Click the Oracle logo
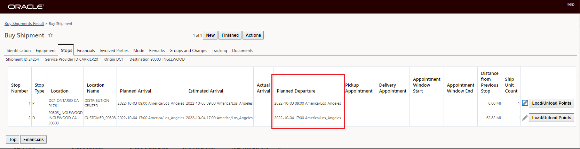 point(26,7)
